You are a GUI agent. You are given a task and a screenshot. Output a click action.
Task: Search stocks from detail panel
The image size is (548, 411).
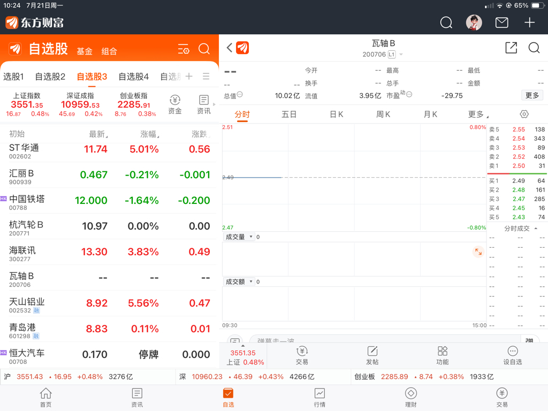534,48
